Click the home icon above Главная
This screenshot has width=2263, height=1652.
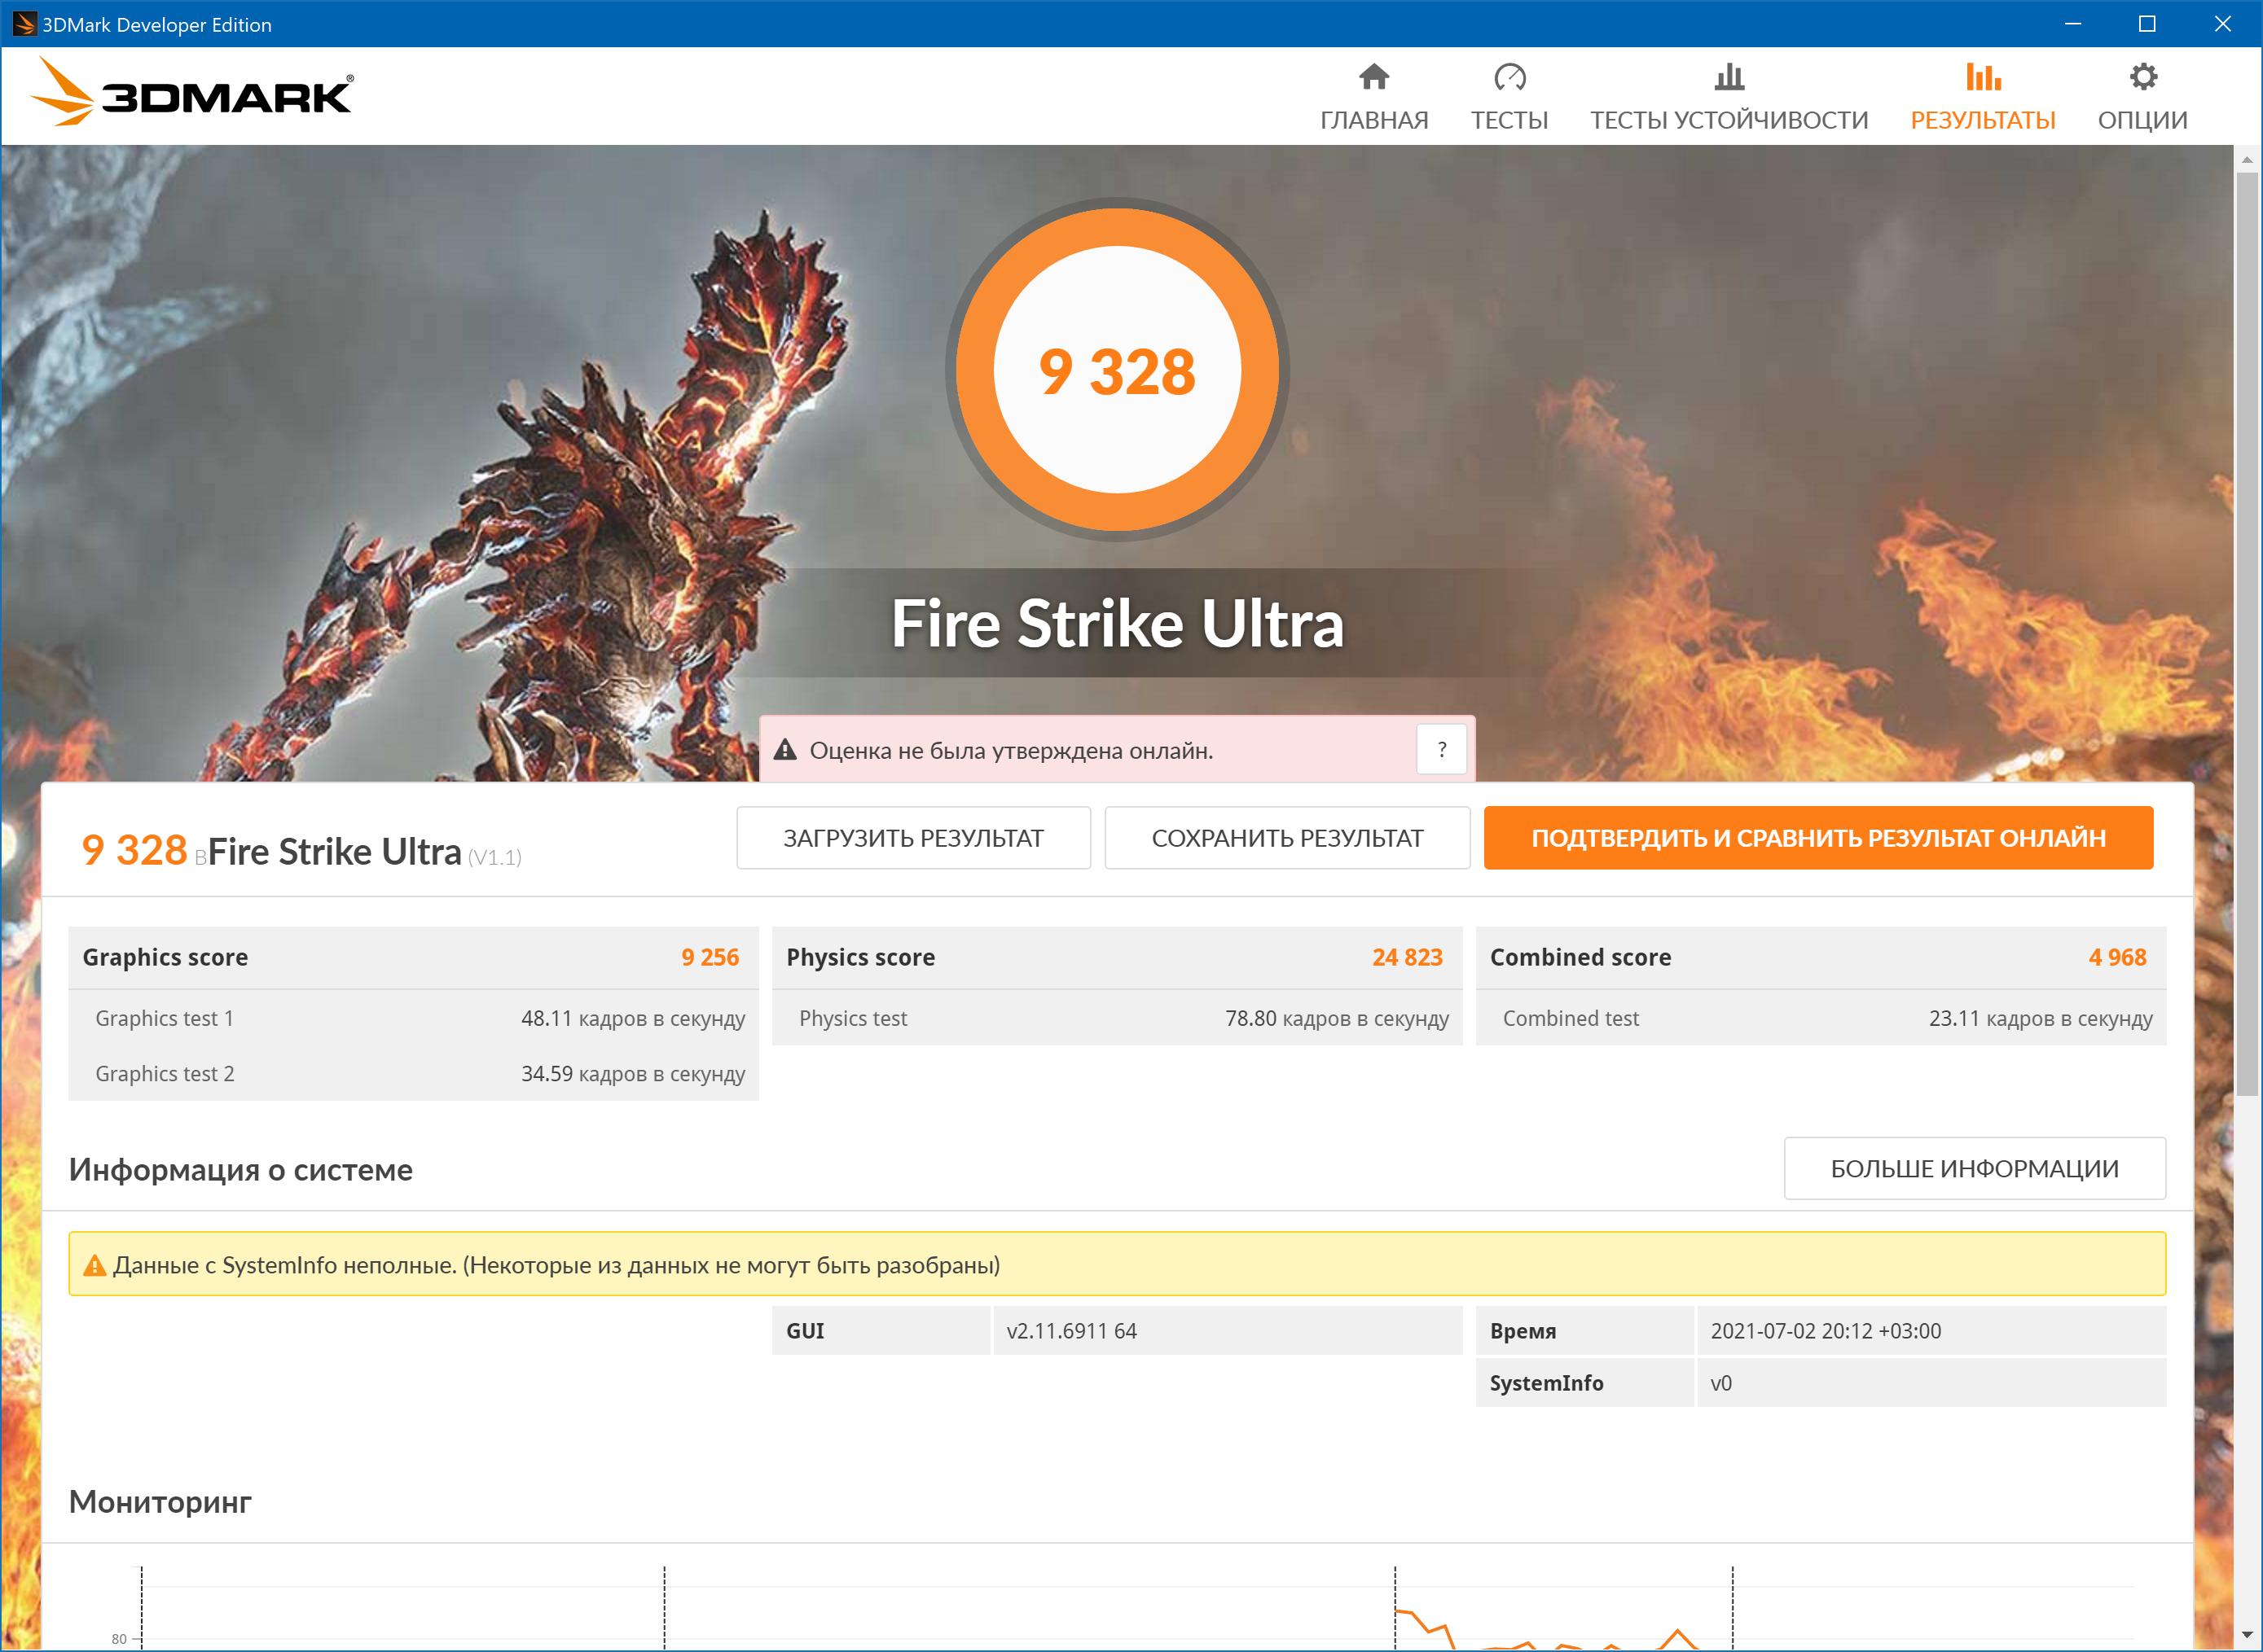[1373, 77]
